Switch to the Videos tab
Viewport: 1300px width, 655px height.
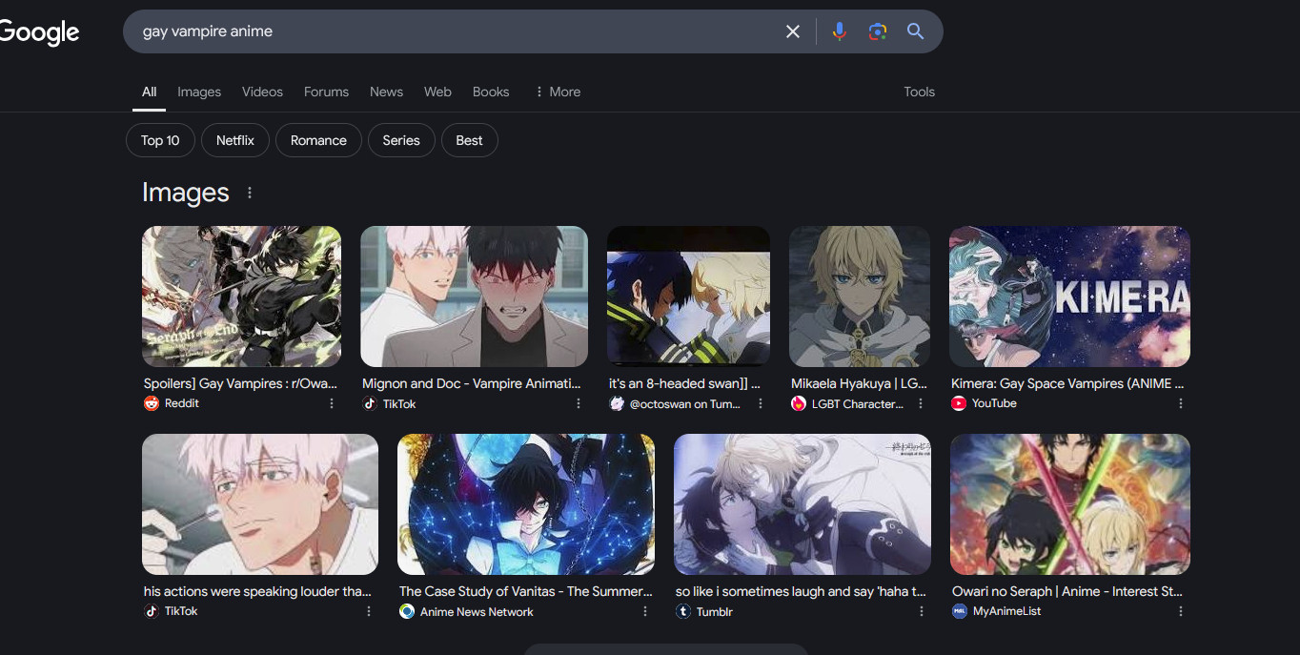click(x=262, y=92)
